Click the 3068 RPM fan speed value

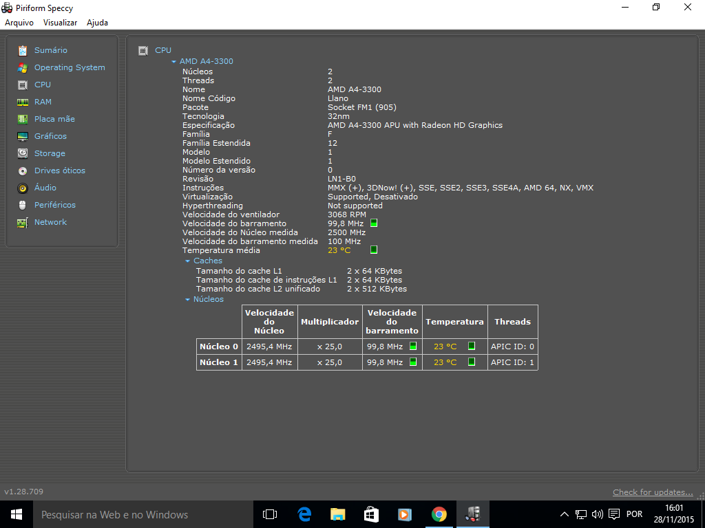point(347,214)
